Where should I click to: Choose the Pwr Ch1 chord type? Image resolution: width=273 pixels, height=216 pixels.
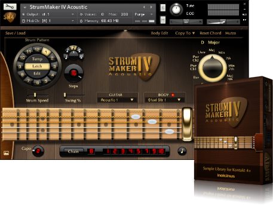tap(194, 67)
